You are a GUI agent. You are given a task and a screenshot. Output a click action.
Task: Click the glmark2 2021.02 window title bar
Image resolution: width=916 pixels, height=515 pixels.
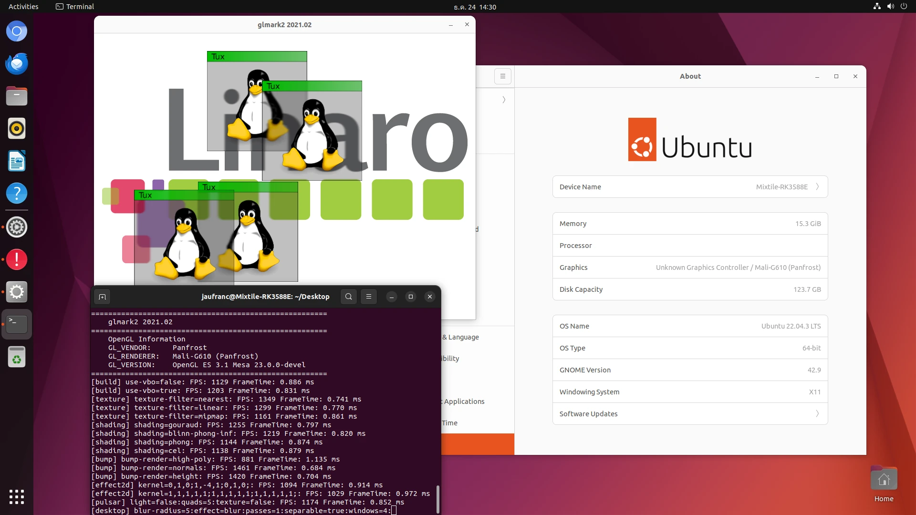coord(284,25)
